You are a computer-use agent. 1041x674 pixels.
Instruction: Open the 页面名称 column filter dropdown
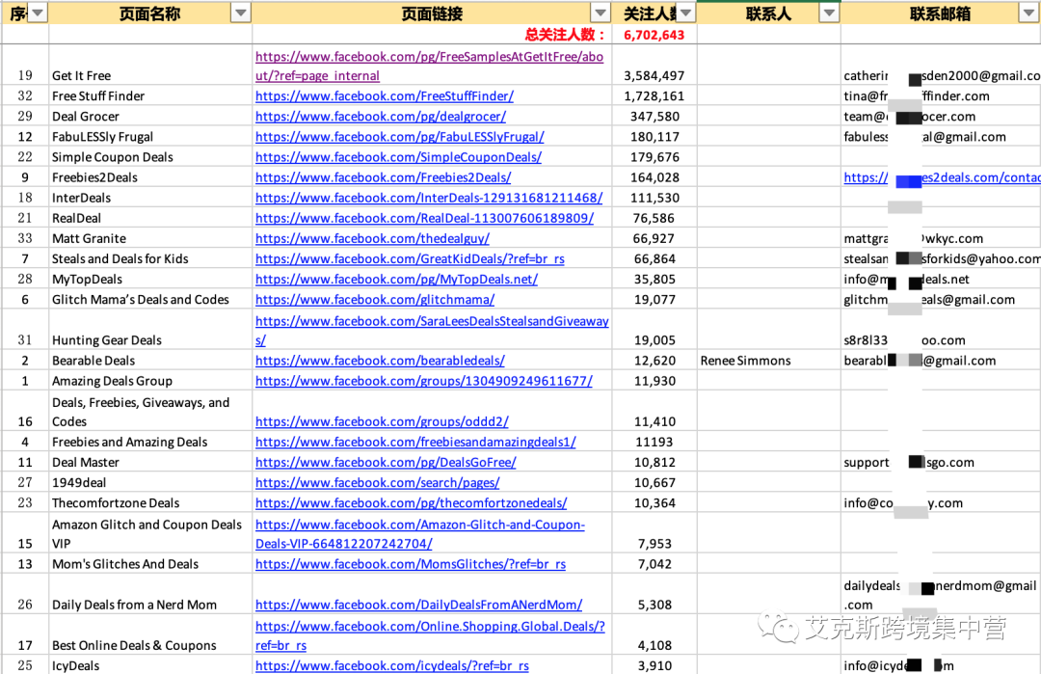(241, 13)
